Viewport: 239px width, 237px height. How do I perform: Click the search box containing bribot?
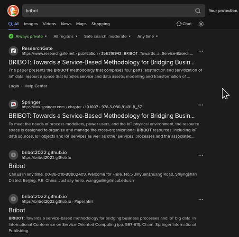coord(113,11)
